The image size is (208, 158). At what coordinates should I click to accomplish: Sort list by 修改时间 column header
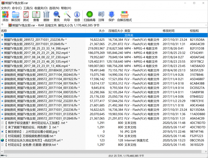[x=168, y=31]
